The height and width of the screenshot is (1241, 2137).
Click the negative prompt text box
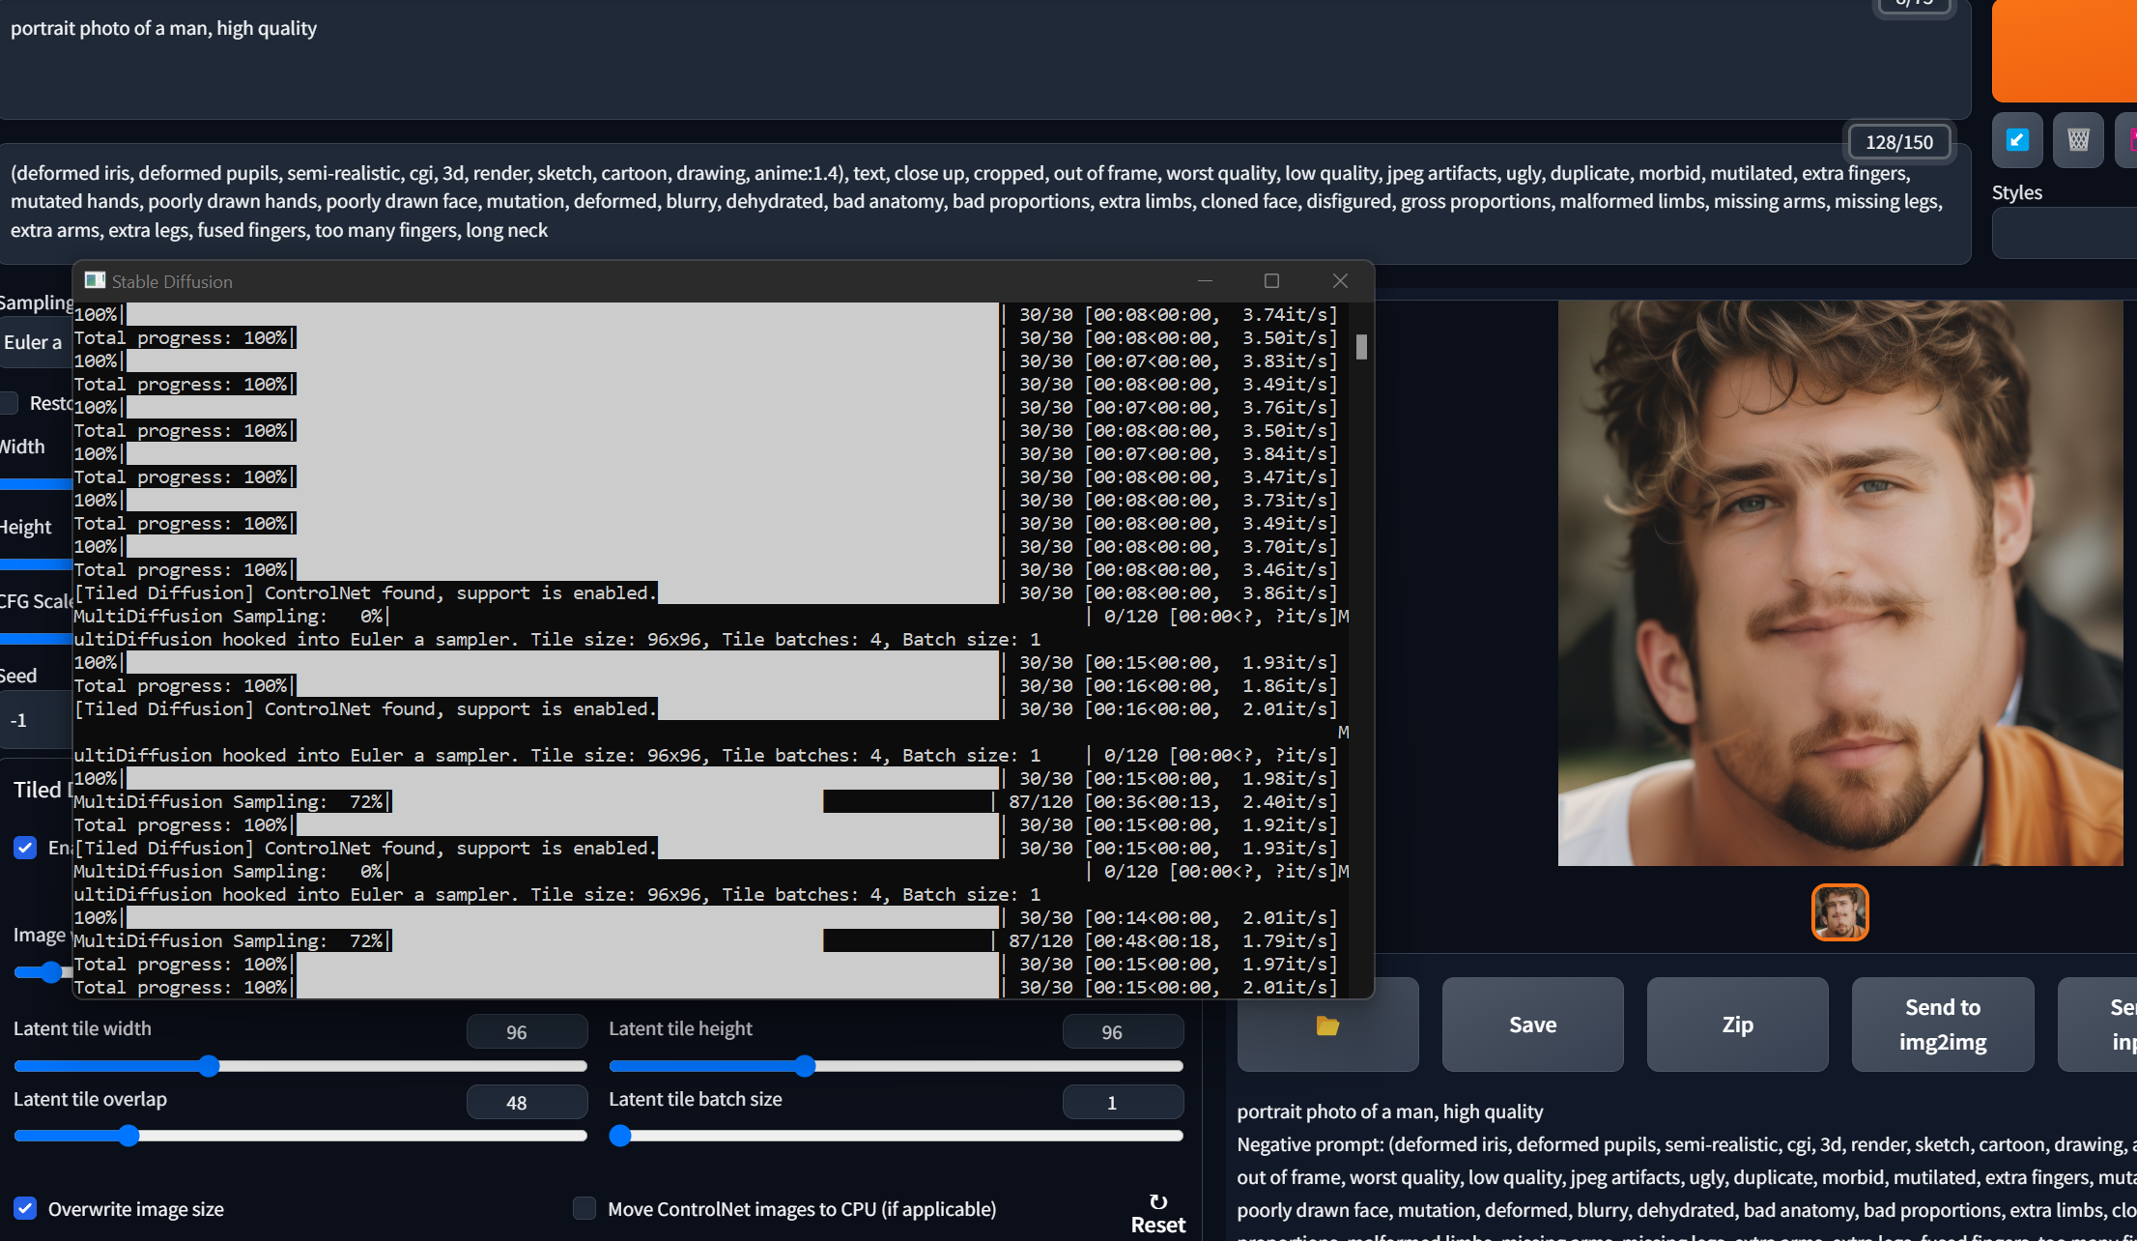pyautogui.click(x=985, y=202)
